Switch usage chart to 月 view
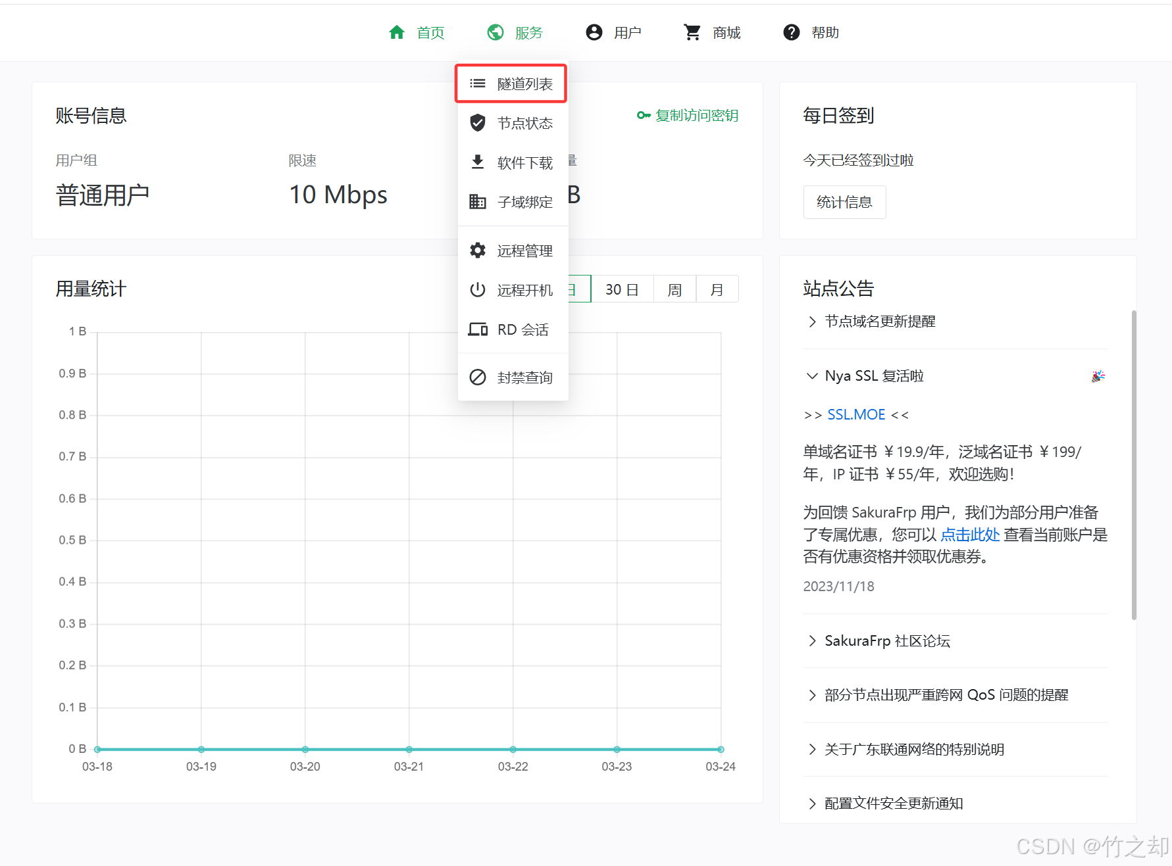 tap(717, 289)
